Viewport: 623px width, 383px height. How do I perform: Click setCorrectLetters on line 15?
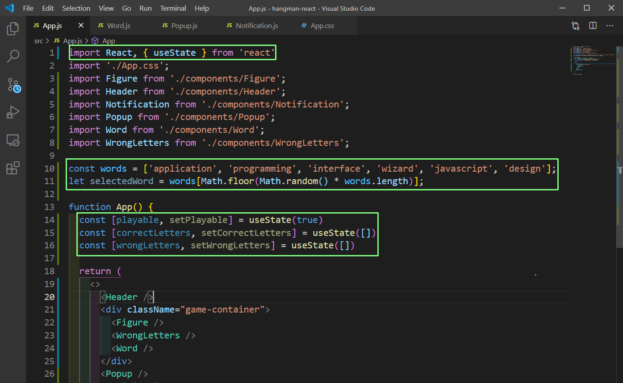click(246, 233)
